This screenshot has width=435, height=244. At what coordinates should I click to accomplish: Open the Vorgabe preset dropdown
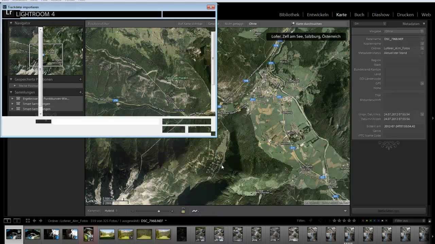pyautogui.click(x=404, y=31)
